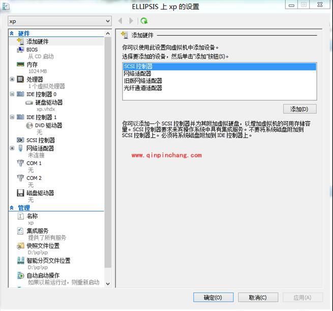
Task: Select the BIOS tree item
Action: point(32,50)
